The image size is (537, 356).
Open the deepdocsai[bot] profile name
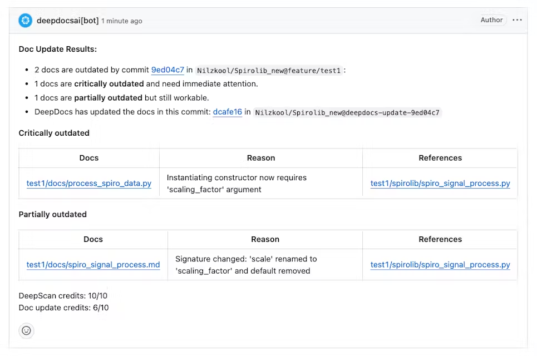click(67, 21)
